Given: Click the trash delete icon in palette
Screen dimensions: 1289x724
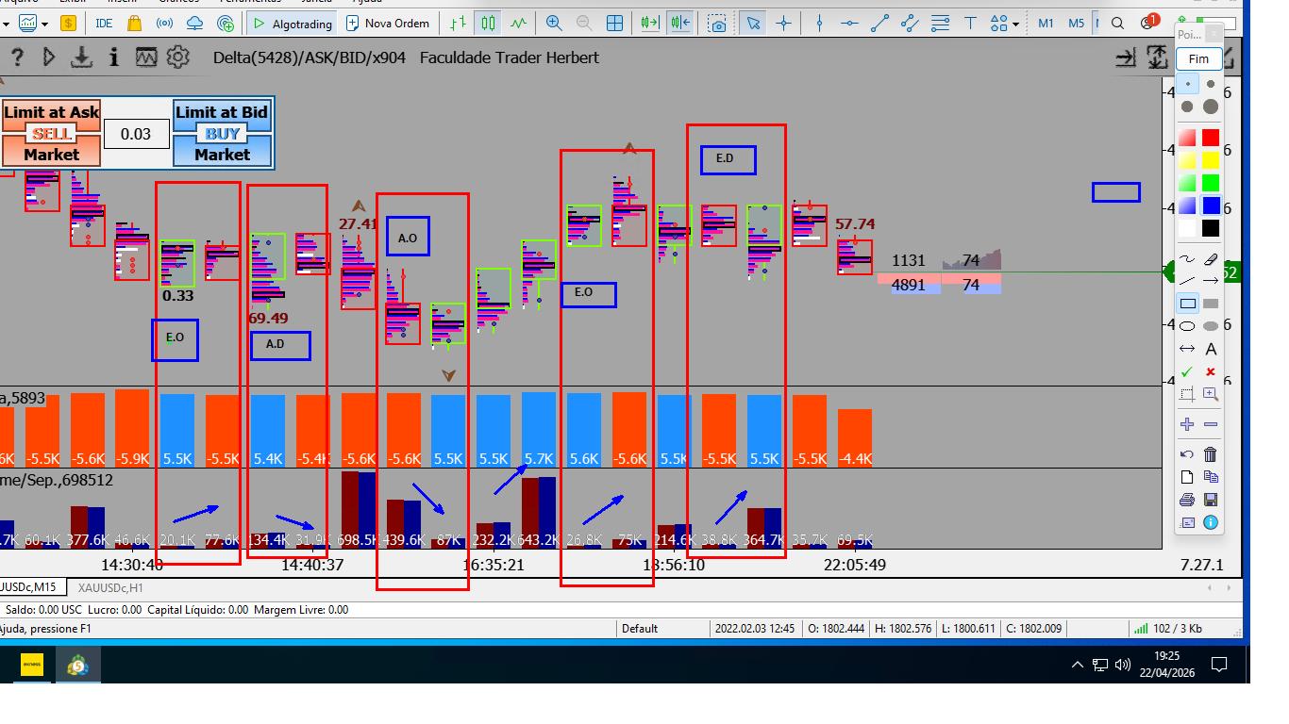Looking at the screenshot, I should click(x=1211, y=454).
